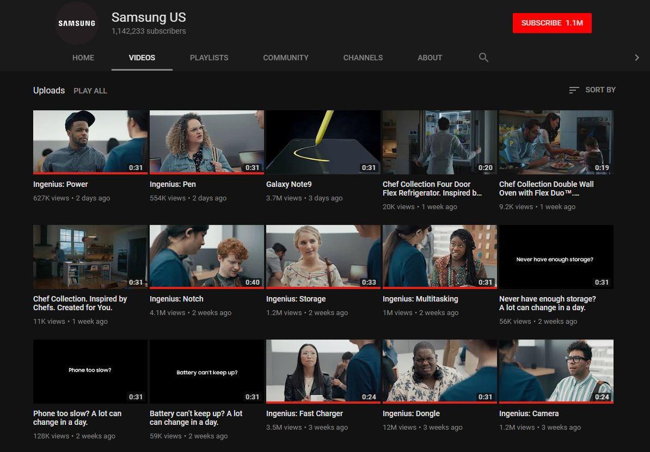The width and height of the screenshot is (650, 452).
Task: Open the 'Never have enough storage?' black thumbnail
Action: coord(556,257)
